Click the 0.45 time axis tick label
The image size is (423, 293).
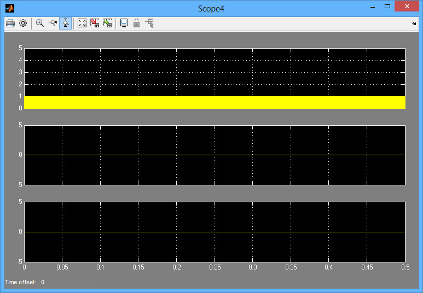point(367,267)
